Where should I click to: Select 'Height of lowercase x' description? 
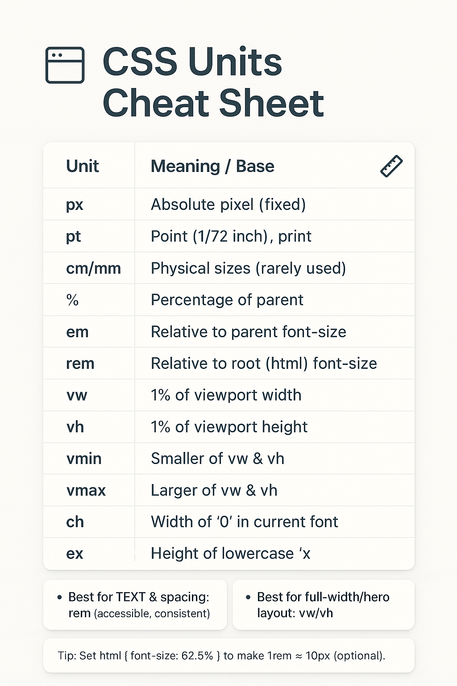tap(230, 554)
